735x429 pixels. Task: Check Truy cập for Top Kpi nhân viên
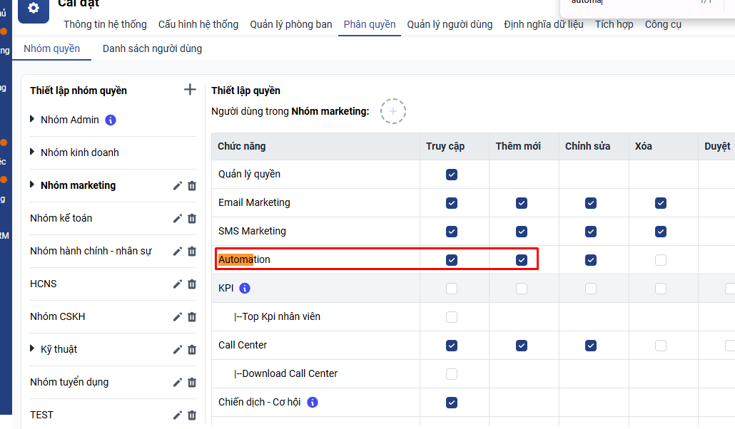point(452,317)
